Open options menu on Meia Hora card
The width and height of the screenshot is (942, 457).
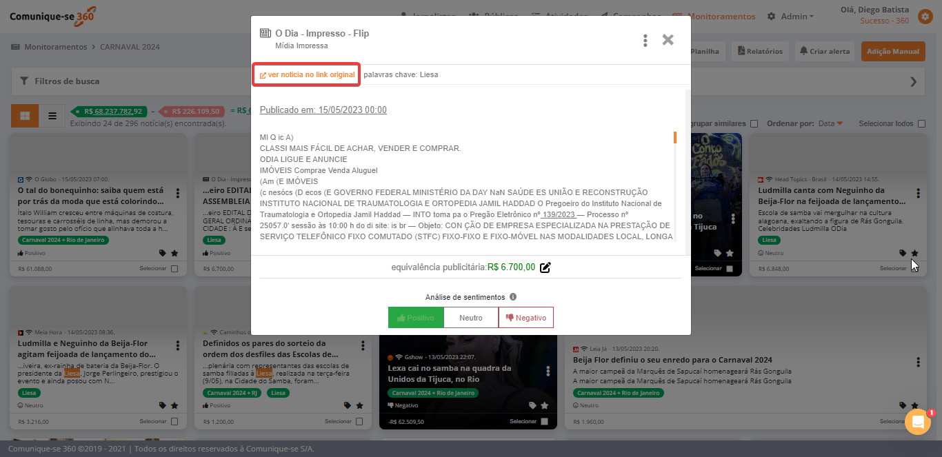[x=177, y=346]
